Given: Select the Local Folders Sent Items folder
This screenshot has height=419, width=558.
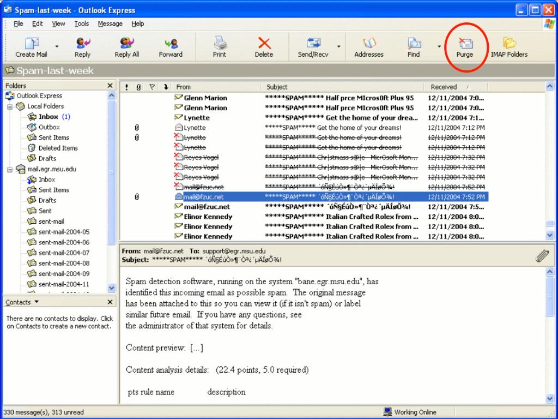Looking at the screenshot, I should coord(48,137).
